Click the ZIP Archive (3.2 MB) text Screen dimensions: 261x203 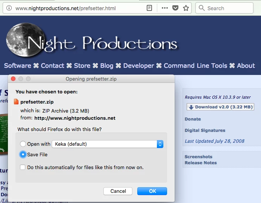tap(66, 111)
